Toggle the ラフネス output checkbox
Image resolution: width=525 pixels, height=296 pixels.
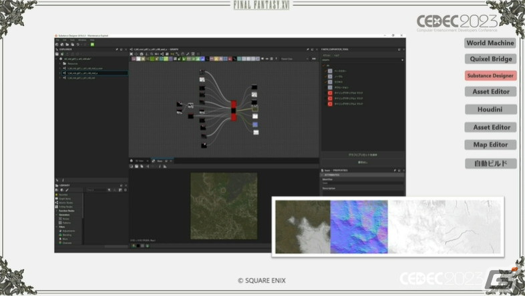click(x=325, y=82)
